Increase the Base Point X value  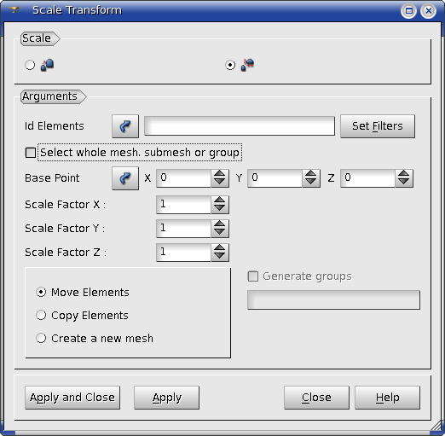219,174
